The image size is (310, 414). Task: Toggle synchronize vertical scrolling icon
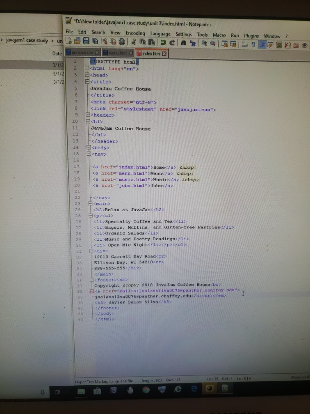[224, 44]
